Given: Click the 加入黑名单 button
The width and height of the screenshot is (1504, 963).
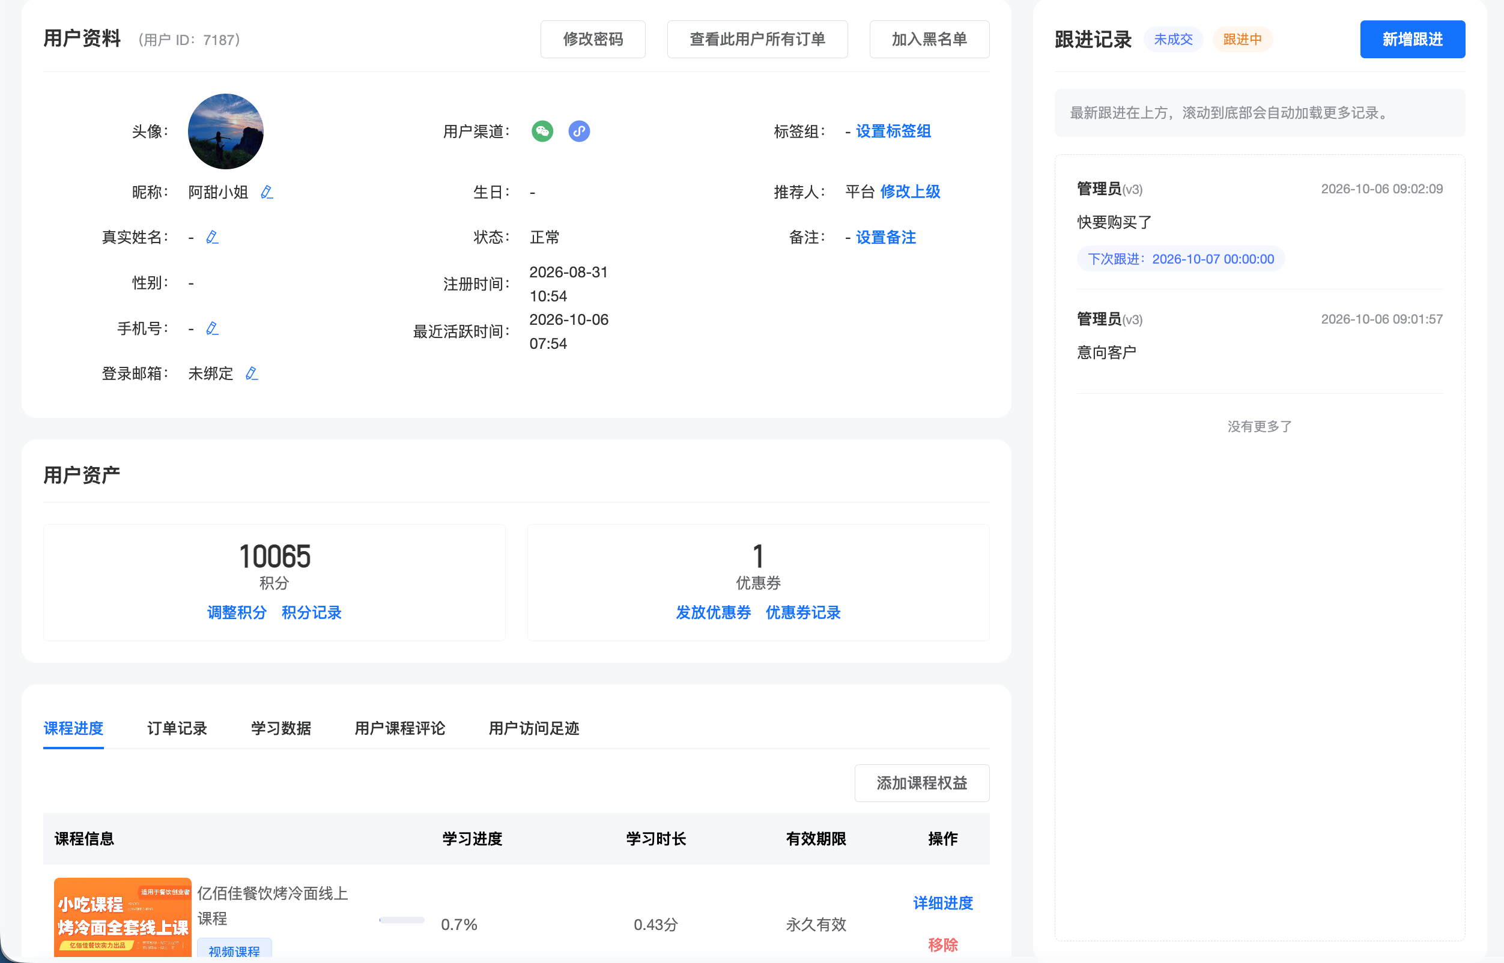Looking at the screenshot, I should pyautogui.click(x=929, y=40).
